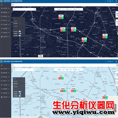Click the magnifier search icon on the light map
The image size is (118, 118).
click(35, 70)
